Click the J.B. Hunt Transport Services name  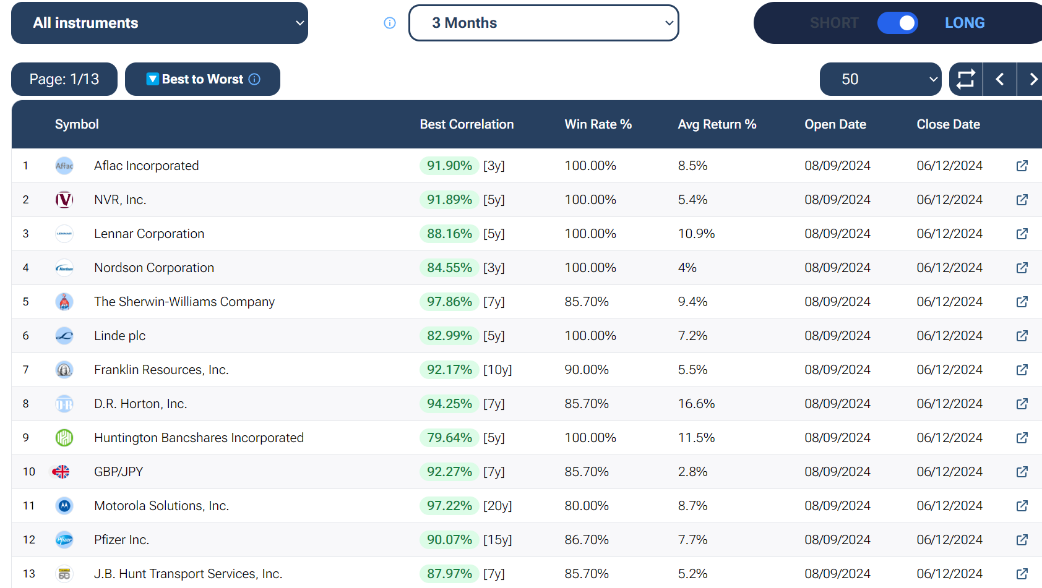tap(188, 574)
